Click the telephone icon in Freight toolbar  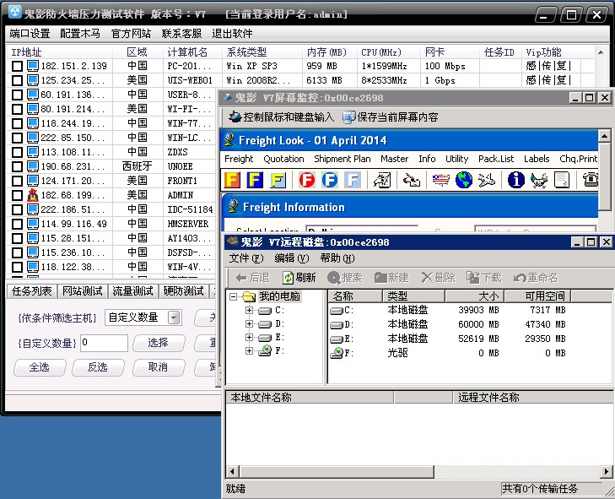point(591,180)
